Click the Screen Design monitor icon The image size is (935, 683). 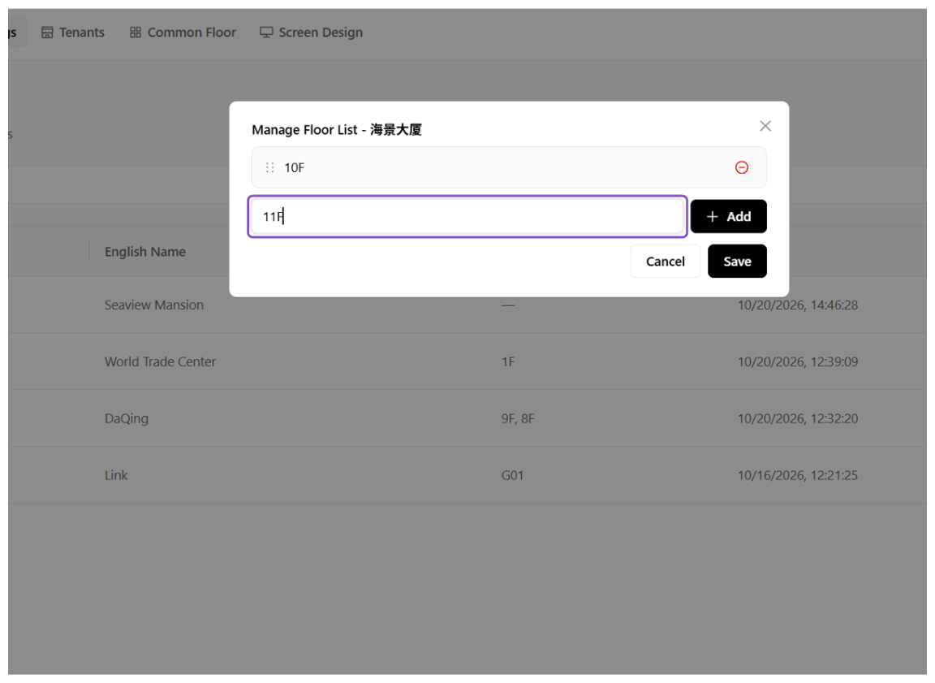tap(266, 32)
